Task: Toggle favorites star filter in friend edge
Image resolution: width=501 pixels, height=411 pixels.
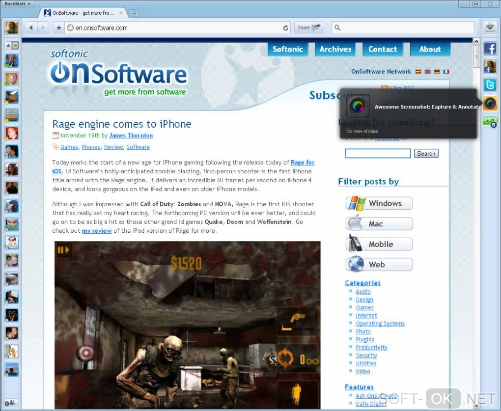Action: 8,46
